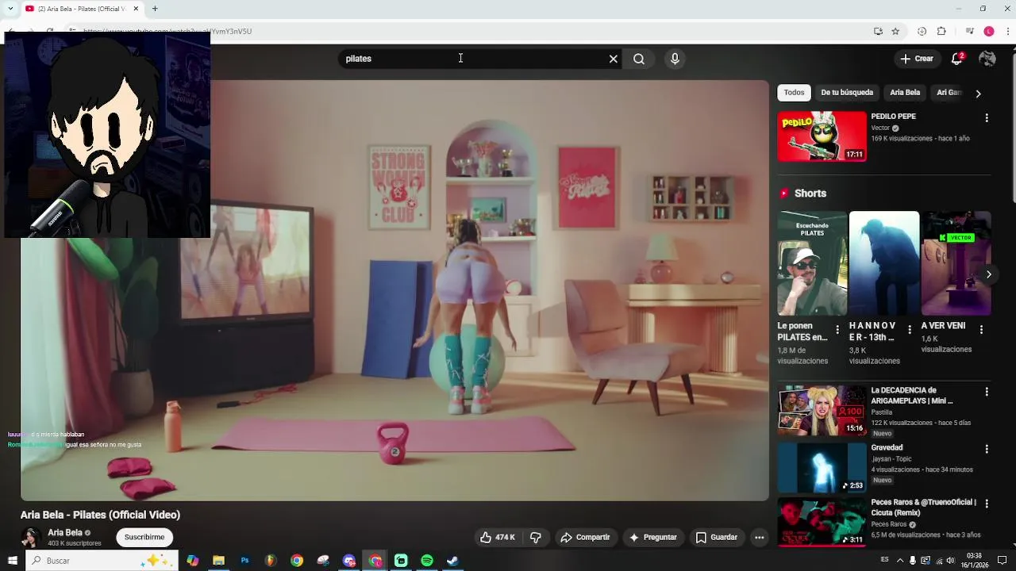Open system volume control in tray
The image size is (1016, 571).
pos(950,561)
